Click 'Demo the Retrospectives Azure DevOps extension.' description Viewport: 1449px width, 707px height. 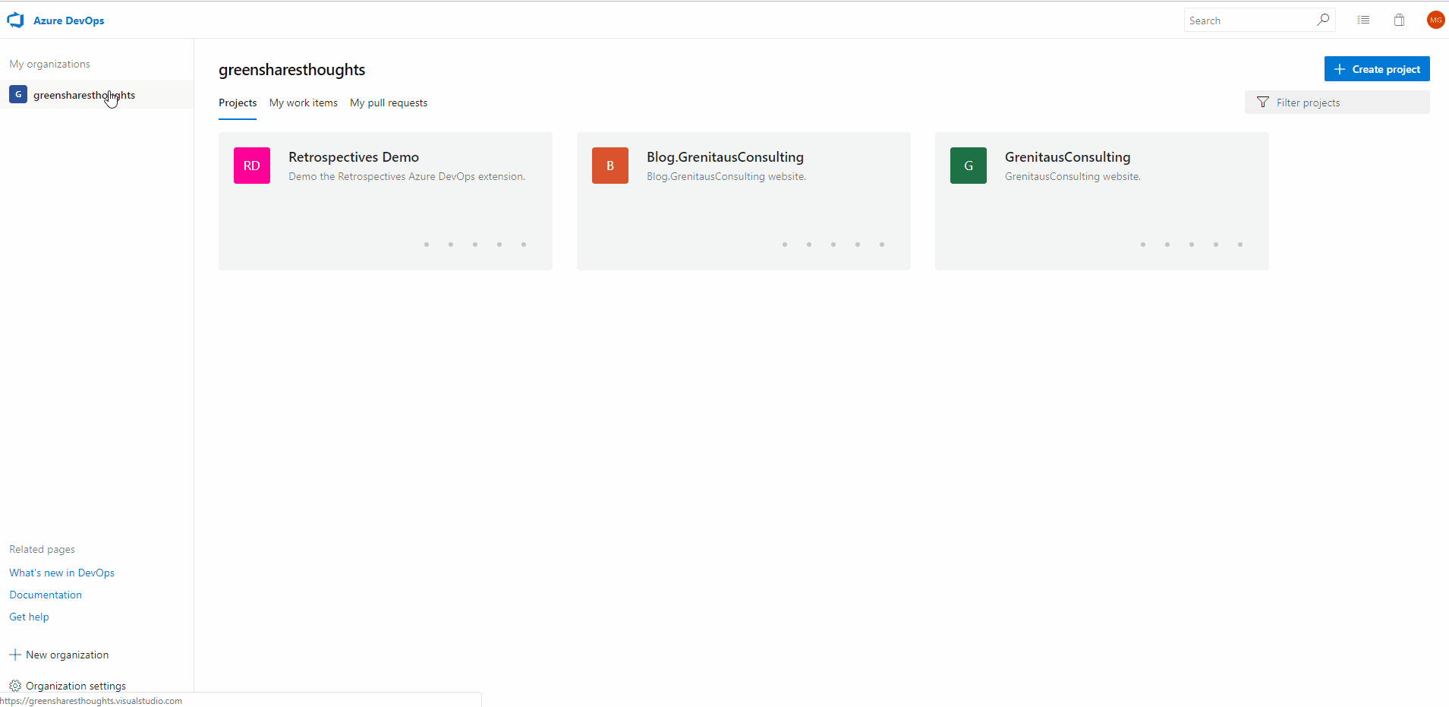coord(407,176)
